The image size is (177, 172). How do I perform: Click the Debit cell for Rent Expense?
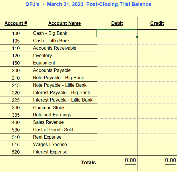(x=117, y=137)
